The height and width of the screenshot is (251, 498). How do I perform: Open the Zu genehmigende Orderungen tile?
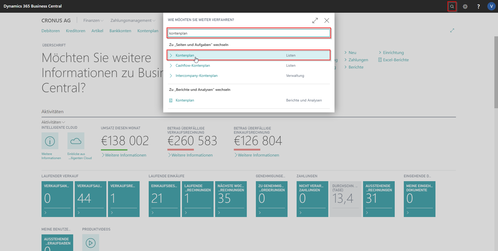pos(272,199)
